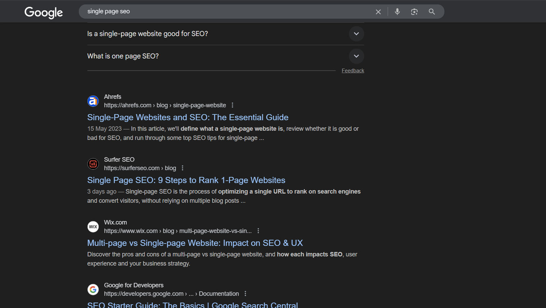Click the surferseo.com blog URL breadcrumb
This screenshot has height=308, width=546.
[x=140, y=168]
